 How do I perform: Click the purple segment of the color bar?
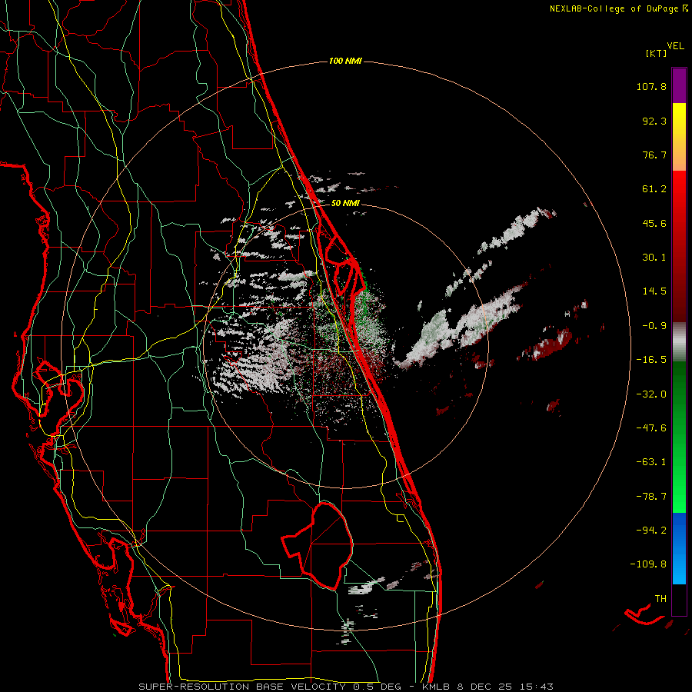coord(679,85)
